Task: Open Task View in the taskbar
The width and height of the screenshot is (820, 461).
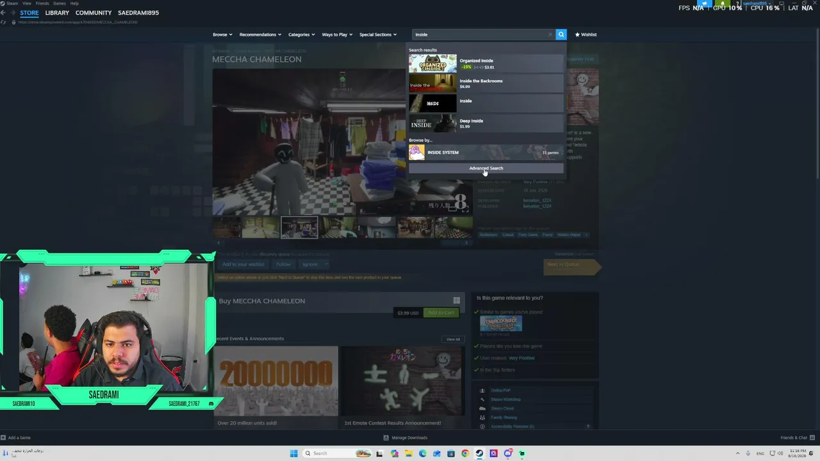Action: (380, 453)
